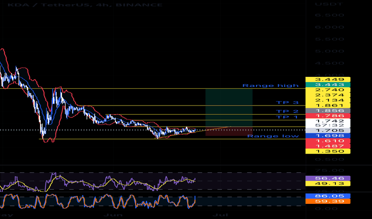Image resolution: width=372 pixels, height=219 pixels.
Task: Click the yellow 2.134 price label
Action: 328,100
